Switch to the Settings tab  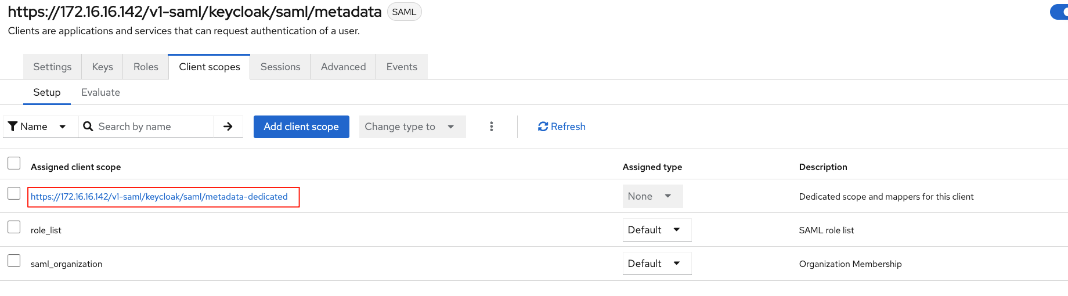[52, 67]
